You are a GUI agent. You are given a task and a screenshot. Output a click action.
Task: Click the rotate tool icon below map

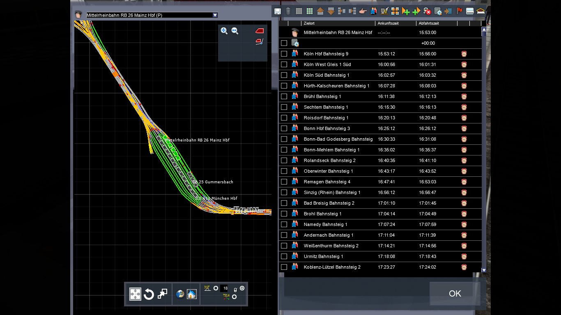[x=149, y=294]
